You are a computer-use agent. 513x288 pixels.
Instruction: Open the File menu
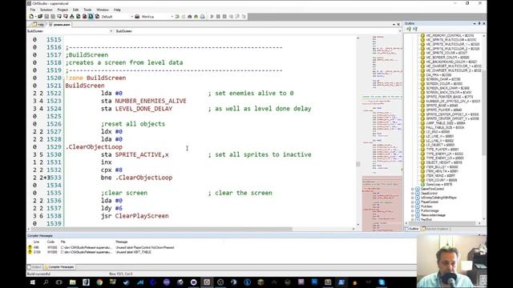point(32,10)
